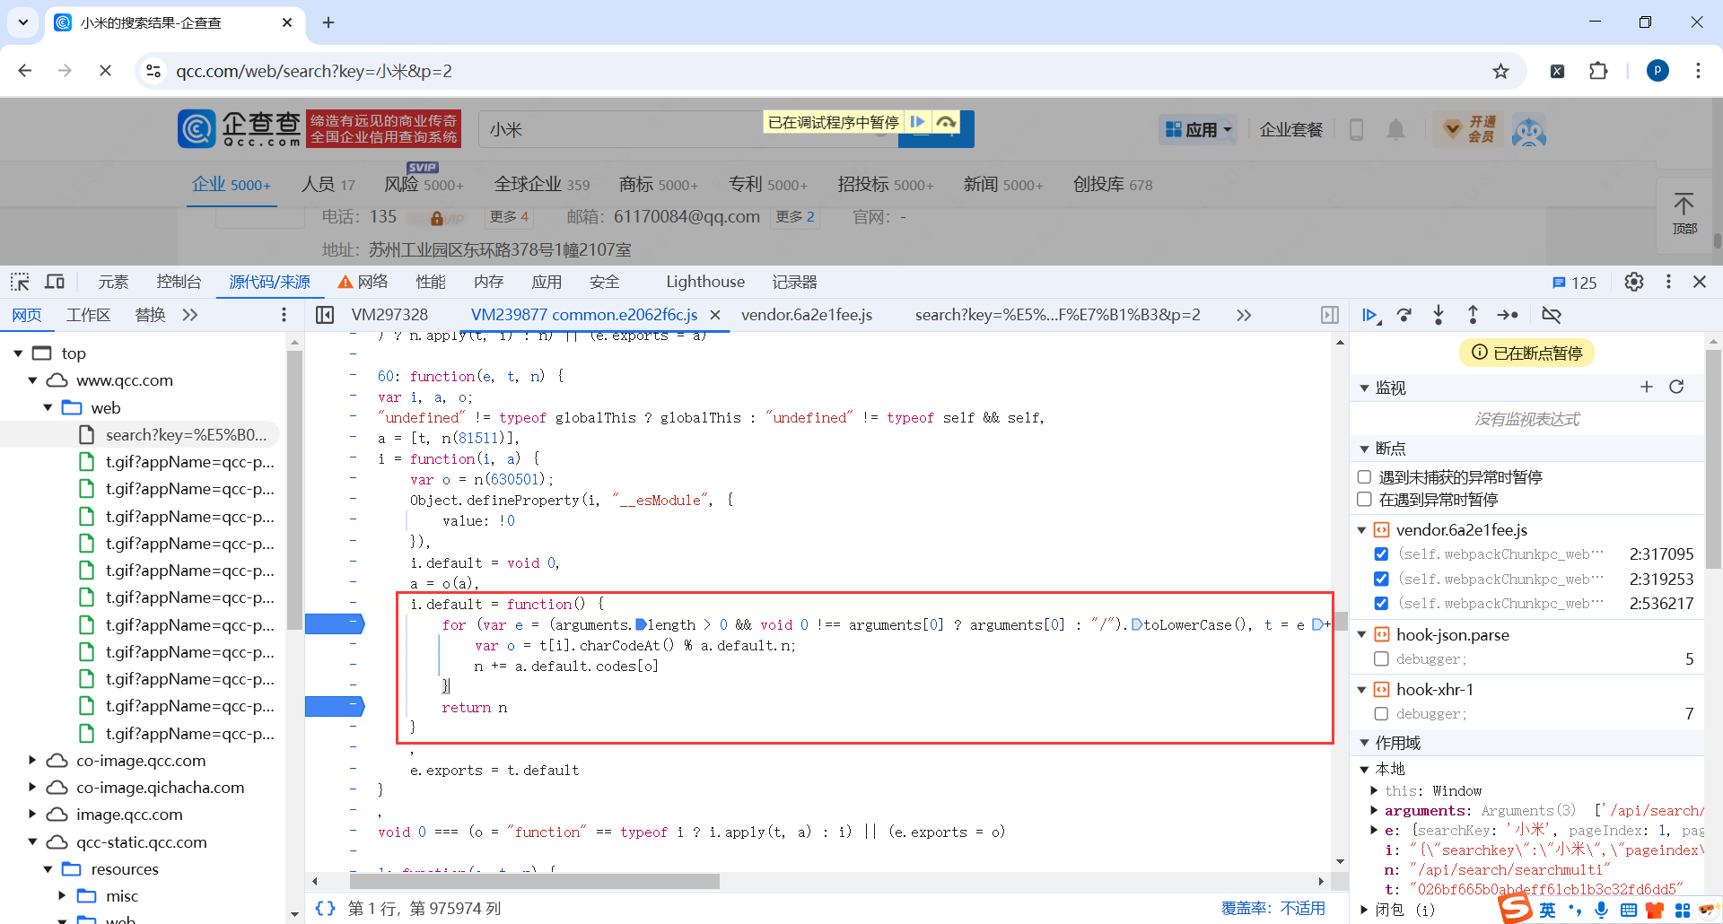Expand image.qcc.com domain
Image resolution: width=1723 pixels, height=924 pixels.
click(32, 815)
